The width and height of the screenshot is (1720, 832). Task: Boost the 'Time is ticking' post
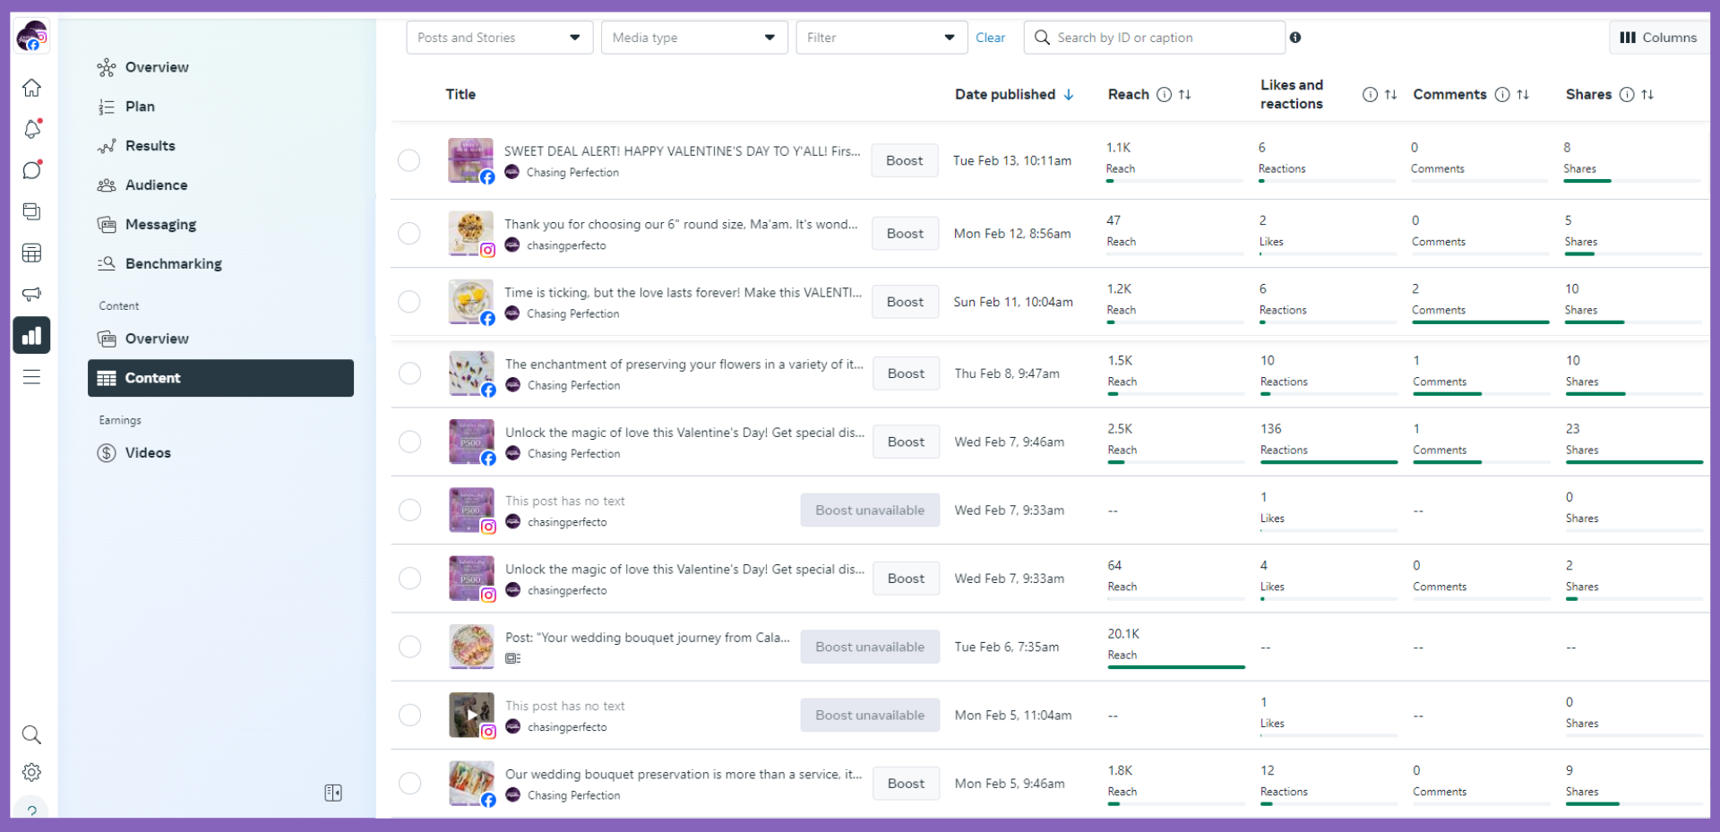(905, 302)
